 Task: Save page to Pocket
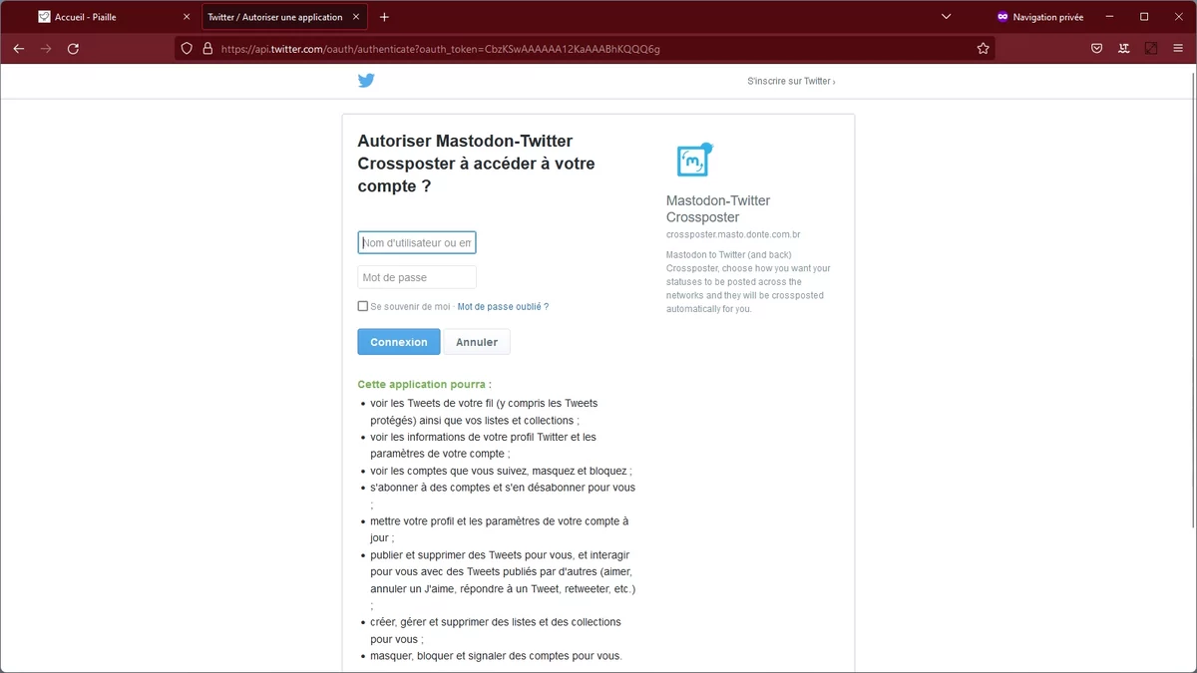[x=1096, y=48]
